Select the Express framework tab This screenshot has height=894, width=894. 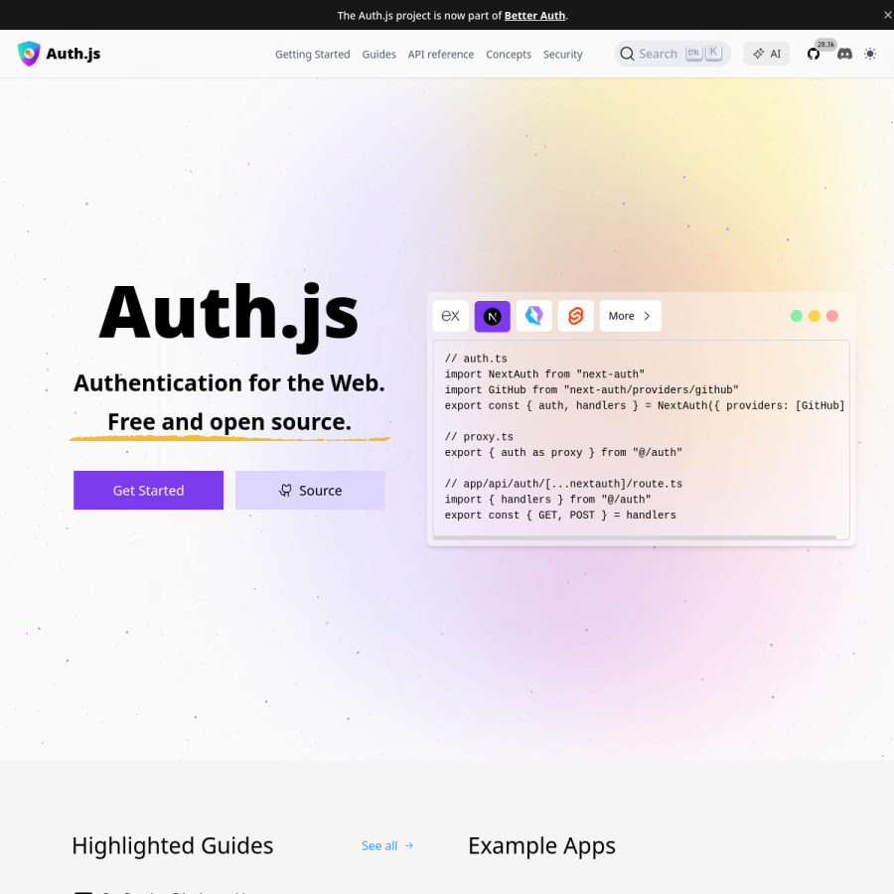point(450,316)
